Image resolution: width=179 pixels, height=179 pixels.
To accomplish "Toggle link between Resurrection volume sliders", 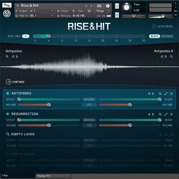I will (89, 125).
